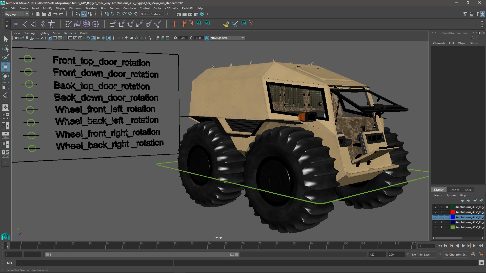
Task: Click the blue layer color swatch
Action: 452,217
